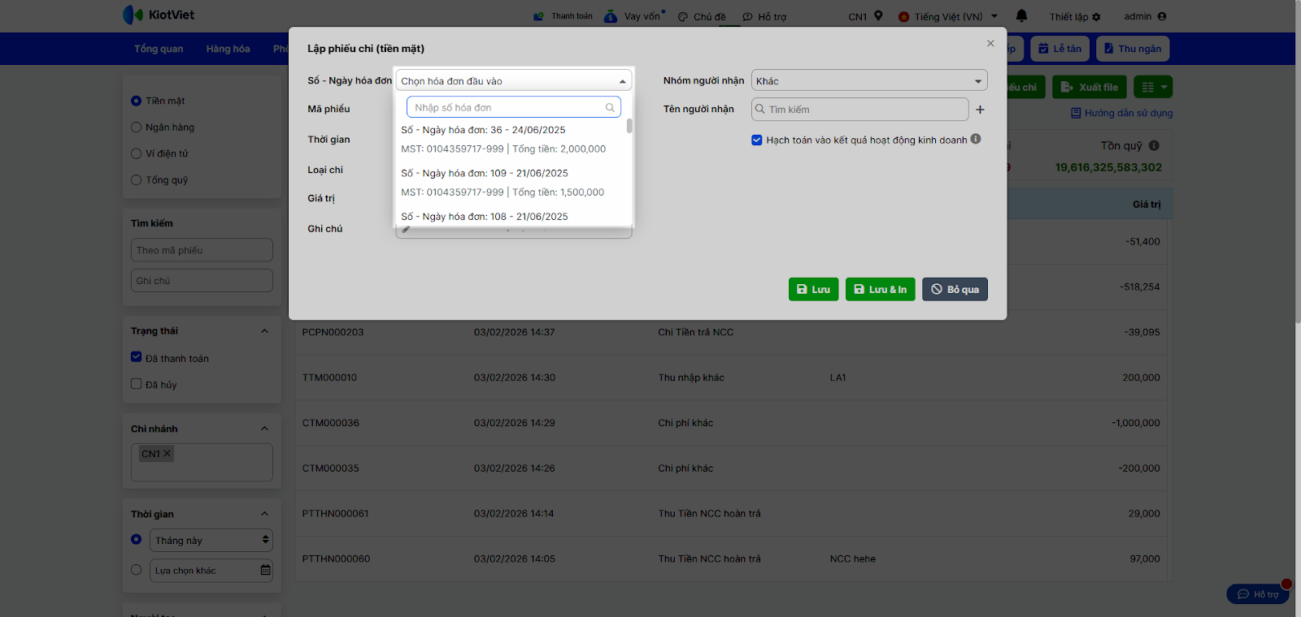Viewport: 1301px width, 617px height.
Task: Open voucher TTM000010 row
Action: [733, 378]
